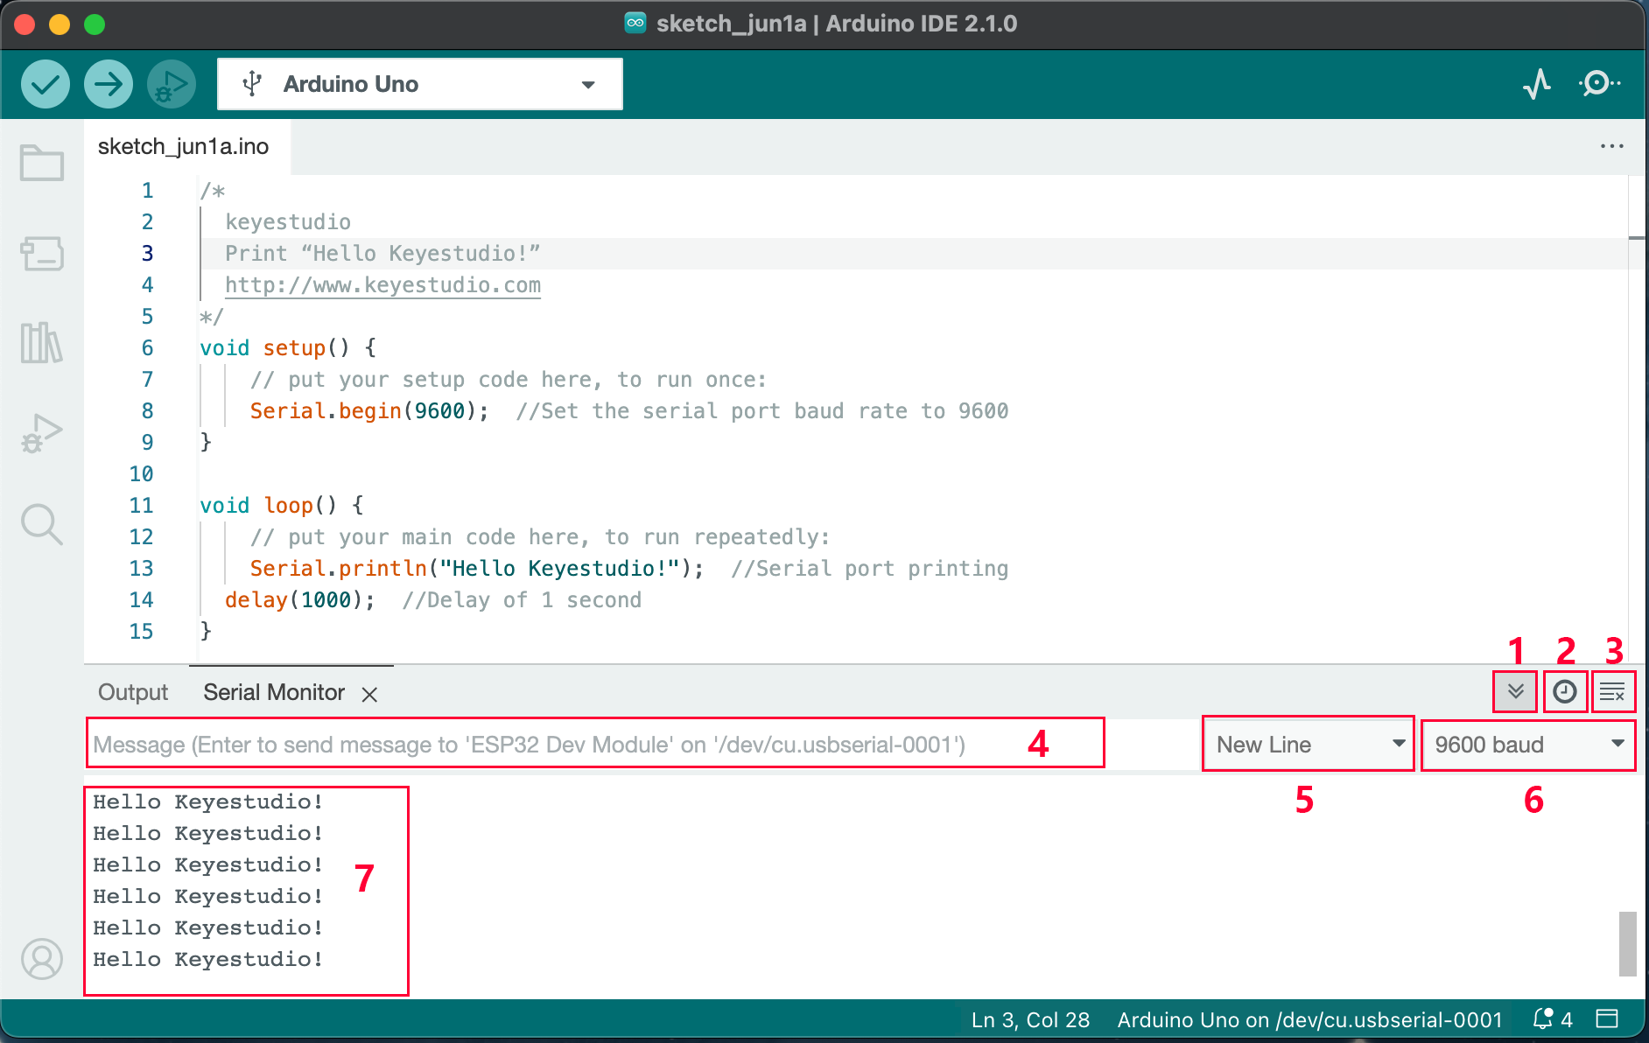Click the editor vertical scrollbar track

(x=1637, y=418)
